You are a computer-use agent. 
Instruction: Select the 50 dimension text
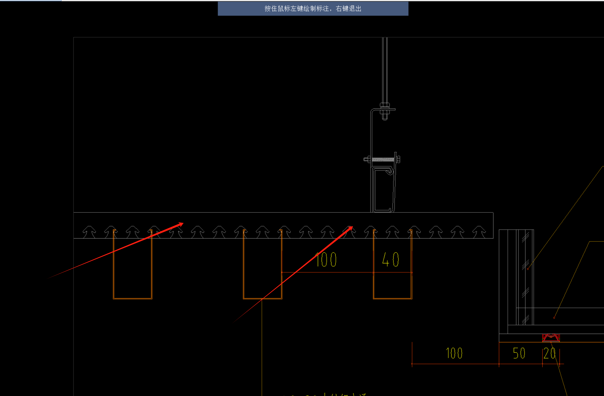(519, 353)
